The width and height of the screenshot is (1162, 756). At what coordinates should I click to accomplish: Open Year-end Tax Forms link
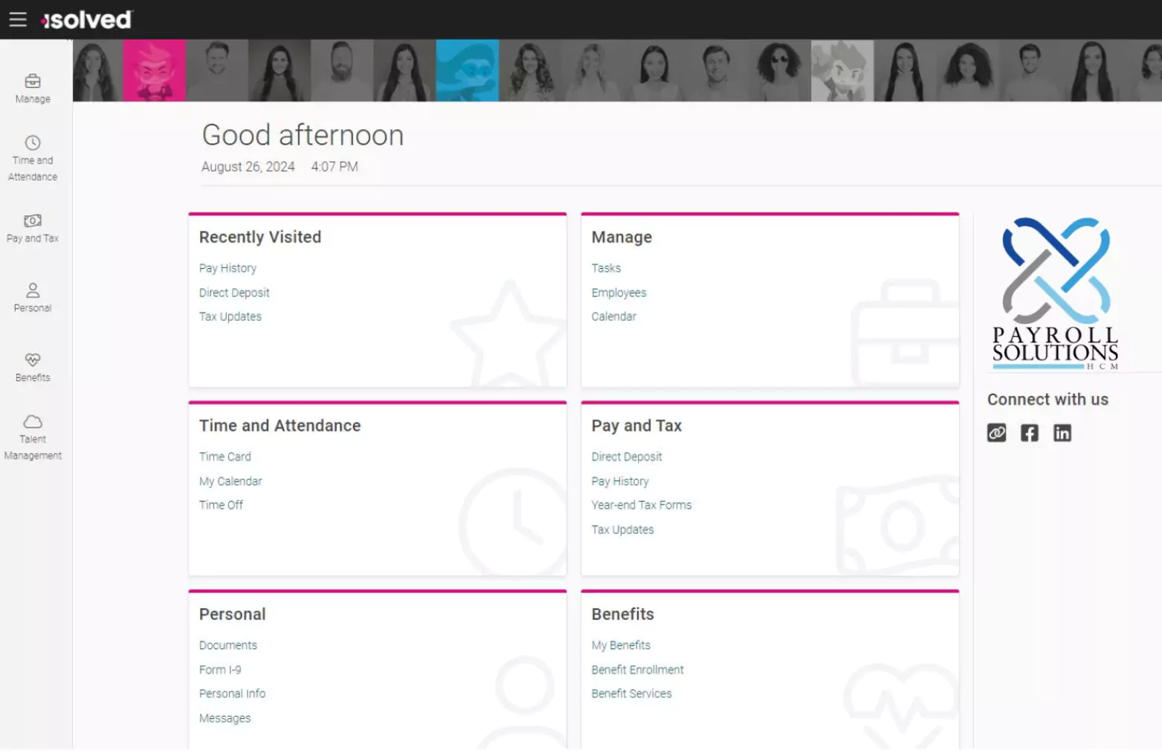pyautogui.click(x=641, y=505)
